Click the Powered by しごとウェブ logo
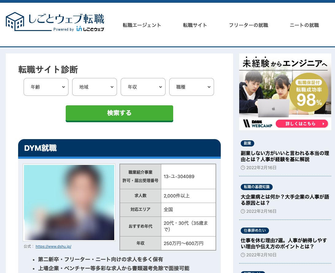The image size is (335, 273). [79, 29]
